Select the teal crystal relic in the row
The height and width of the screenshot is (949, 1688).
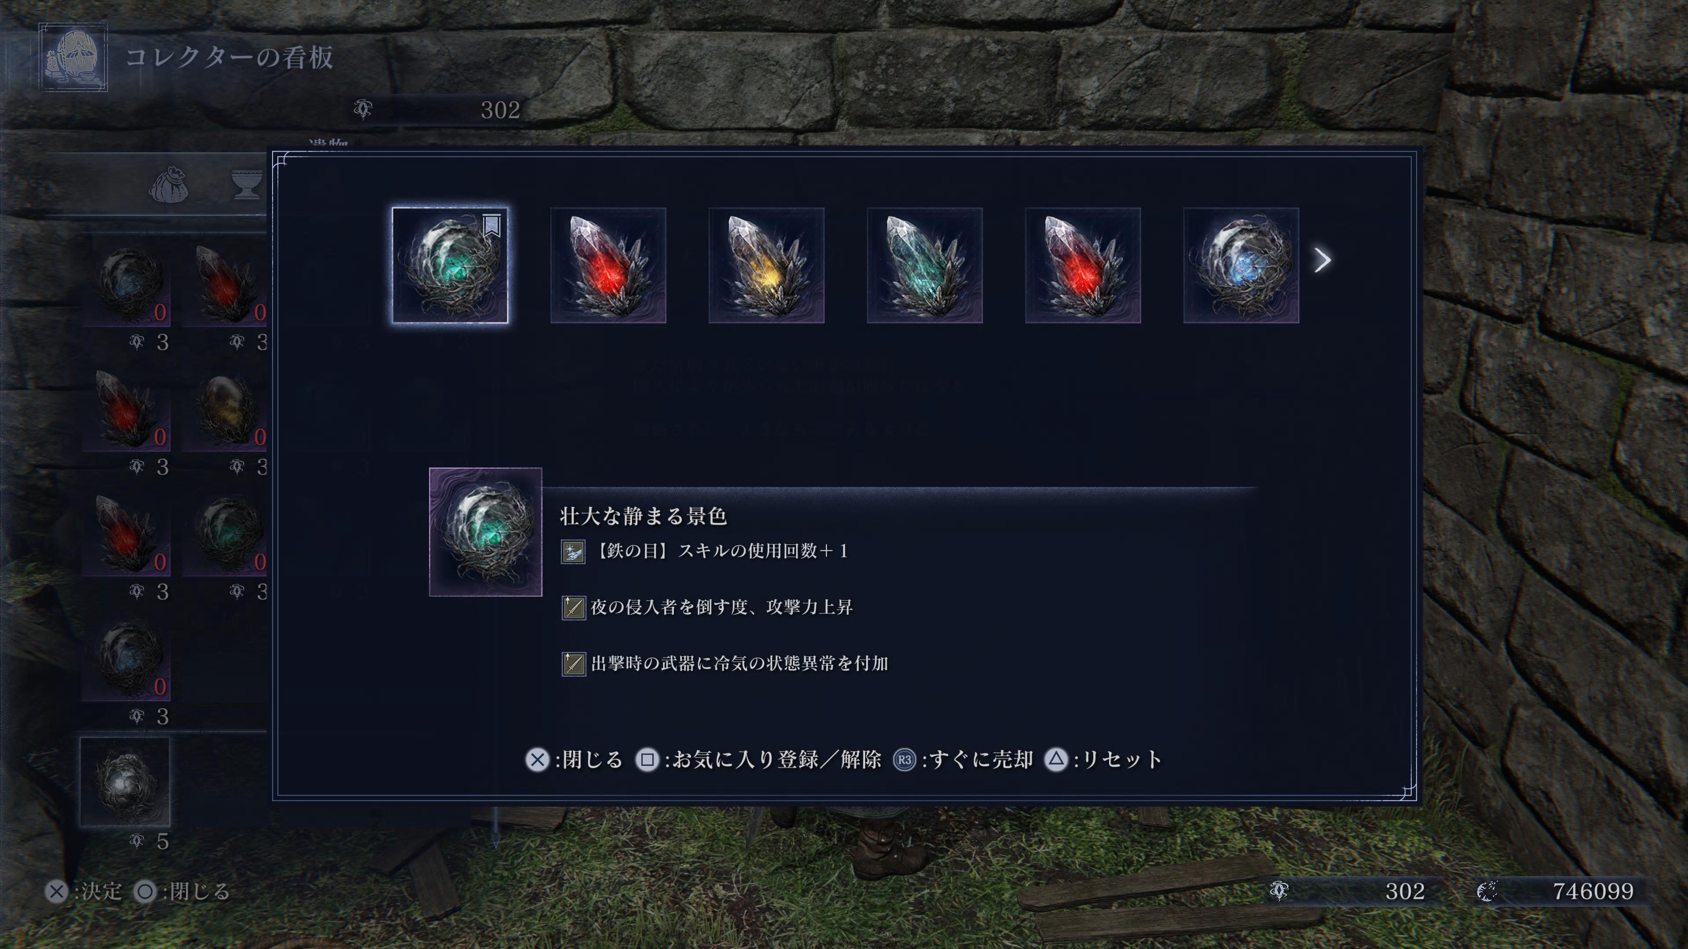coord(924,265)
